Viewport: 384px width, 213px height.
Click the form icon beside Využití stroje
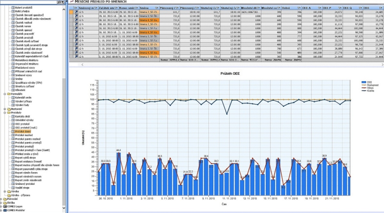(x=13, y=188)
